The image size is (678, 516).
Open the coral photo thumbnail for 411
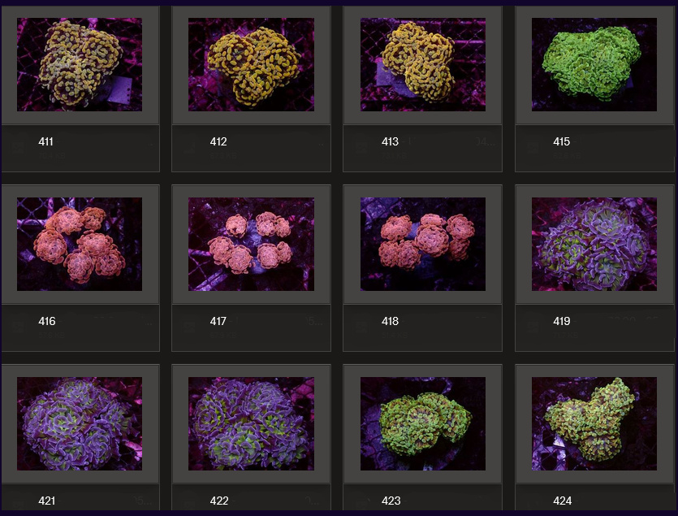[80, 64]
